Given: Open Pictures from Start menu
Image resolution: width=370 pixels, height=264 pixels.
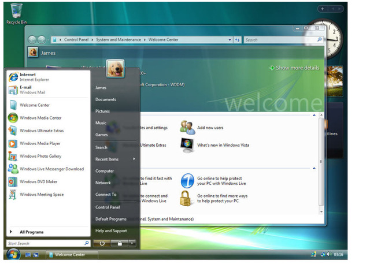Looking at the screenshot, I should pyautogui.click(x=102, y=111).
